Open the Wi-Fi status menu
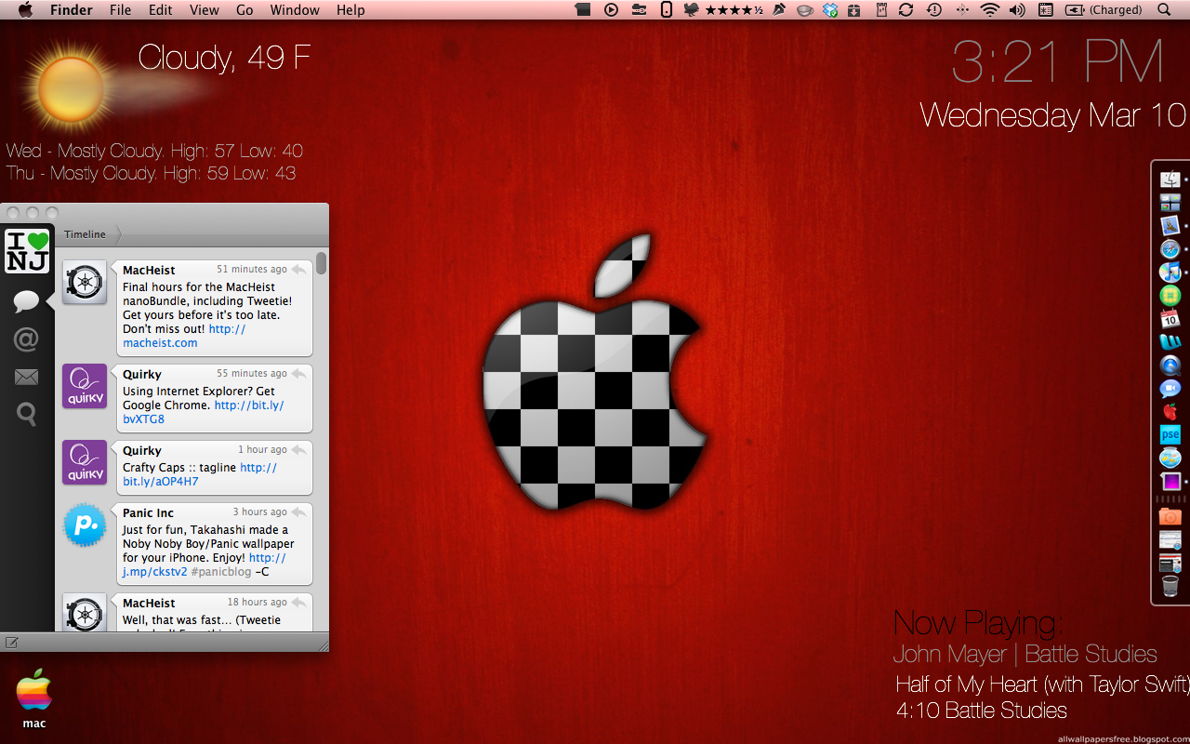This screenshot has width=1190, height=744. pos(990,10)
